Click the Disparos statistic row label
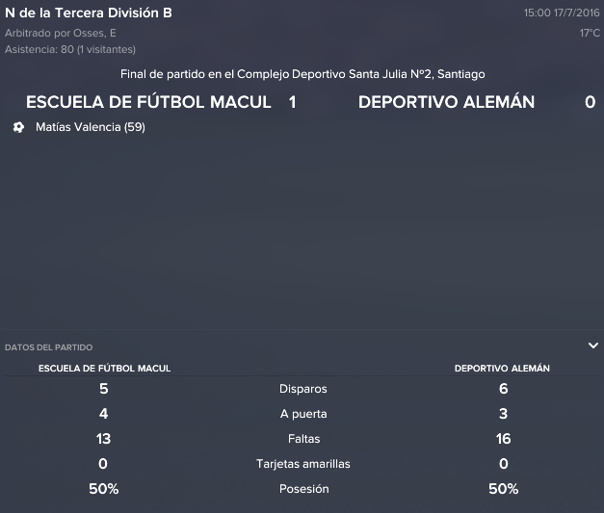Screen dimensions: 604x513 (x=303, y=389)
